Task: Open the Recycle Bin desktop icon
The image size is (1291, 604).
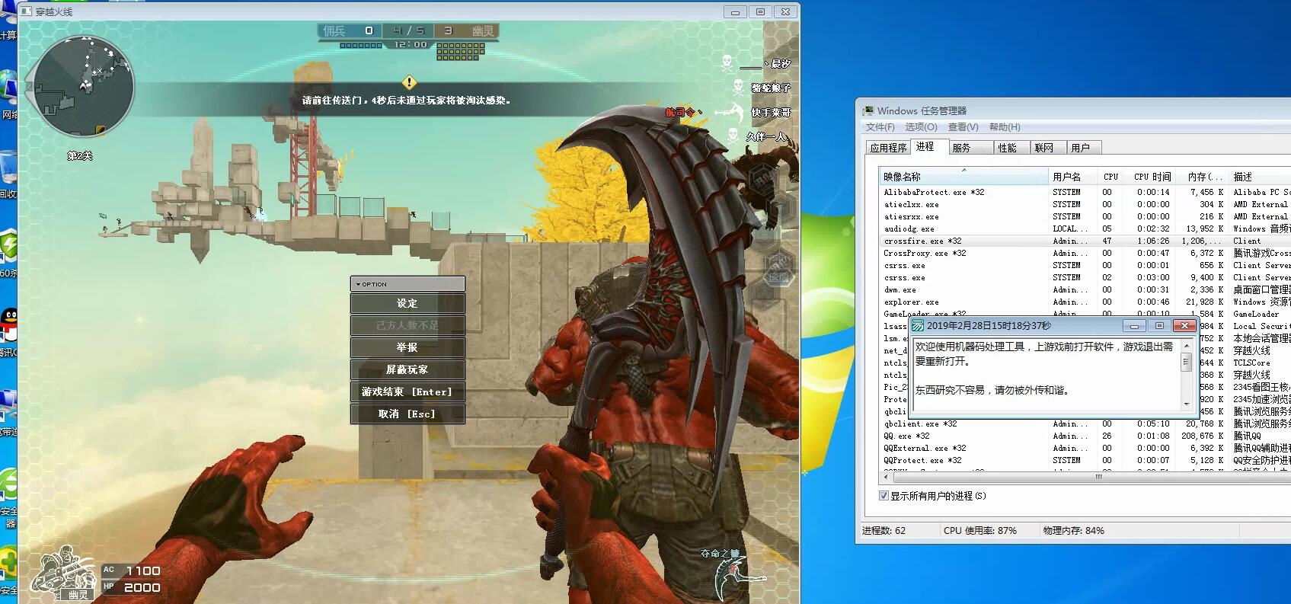Action: (x=8, y=168)
